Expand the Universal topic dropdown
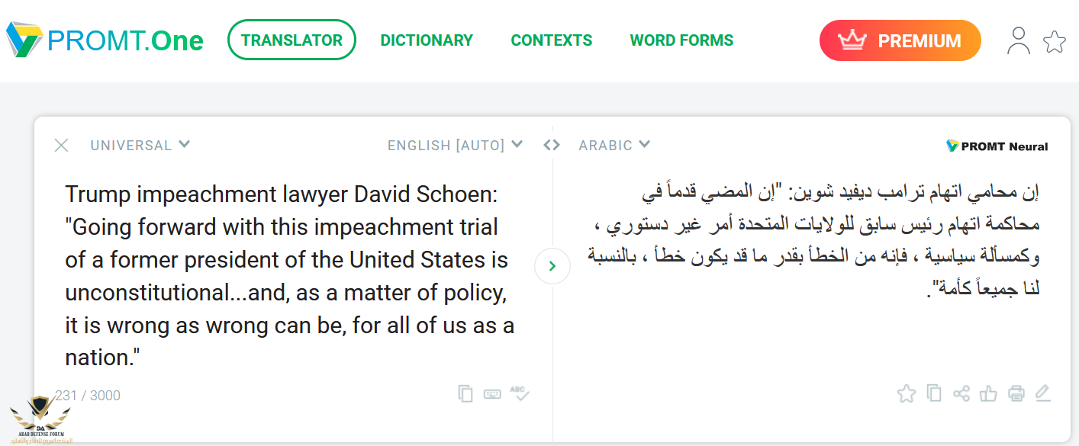Image resolution: width=1079 pixels, height=446 pixels. [x=140, y=145]
